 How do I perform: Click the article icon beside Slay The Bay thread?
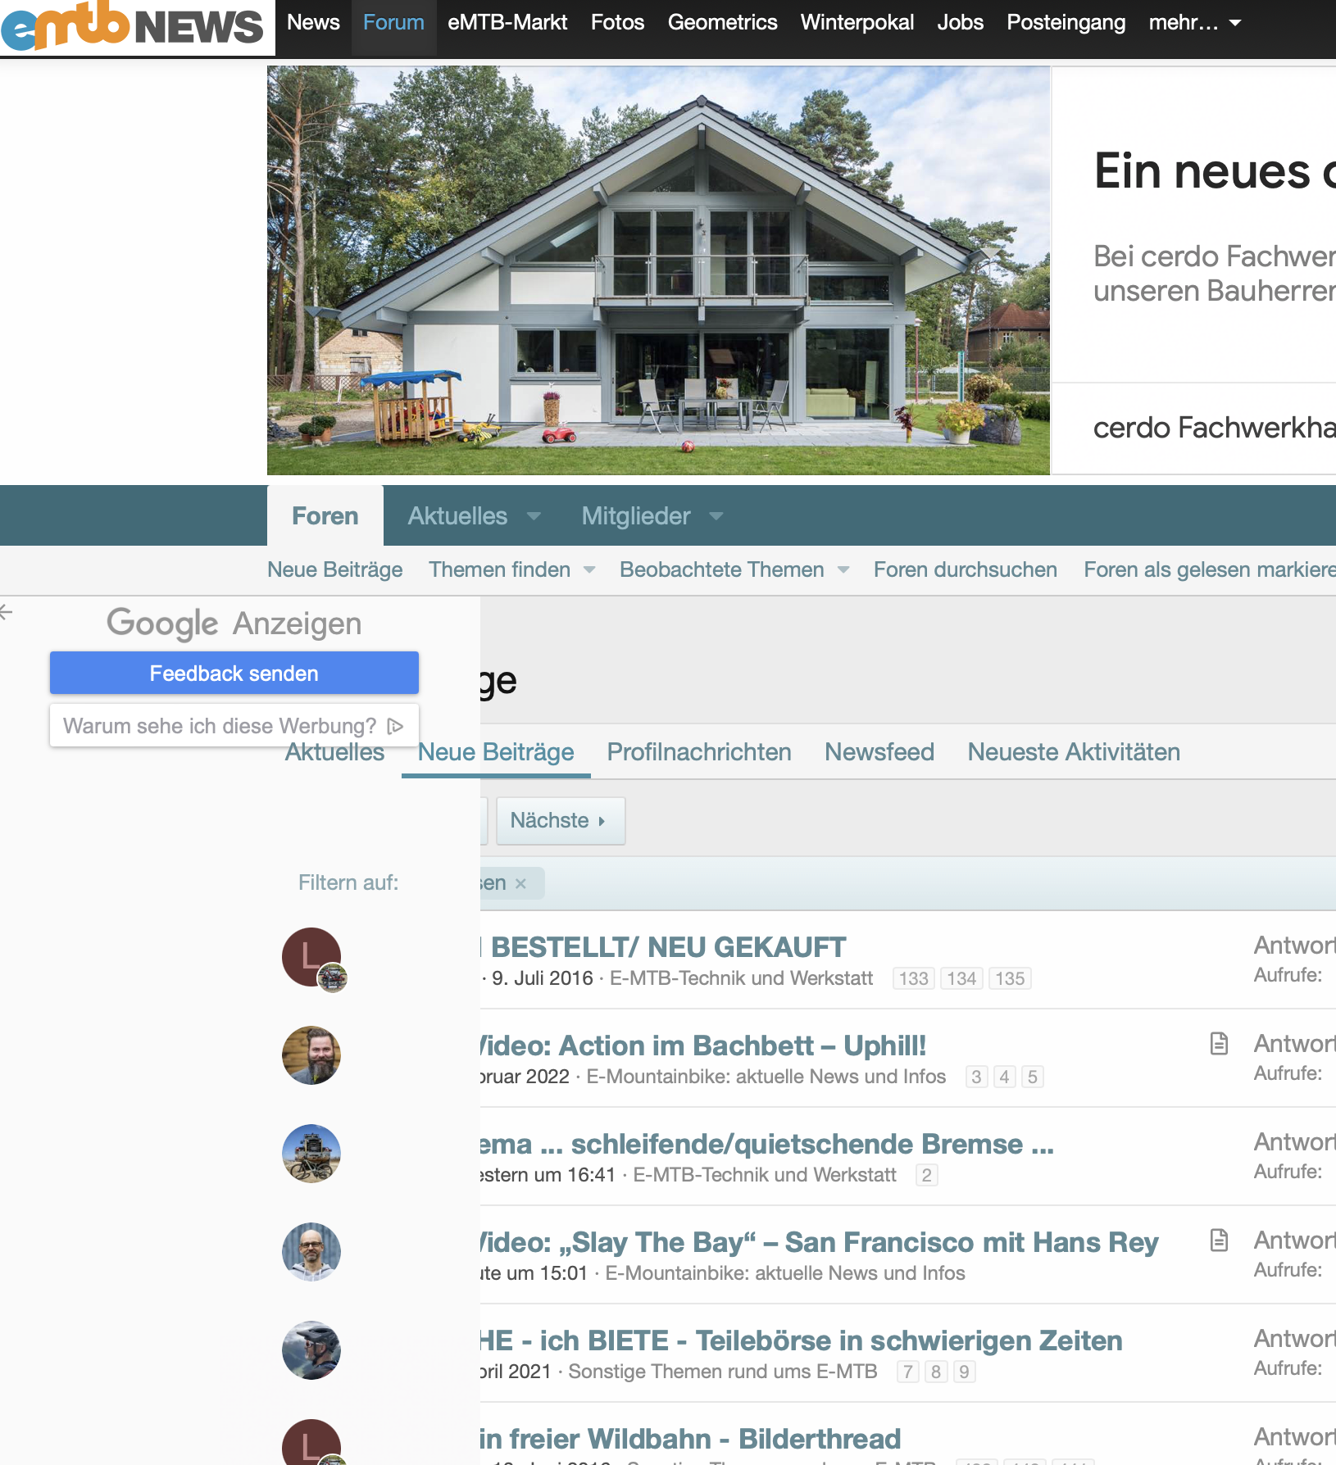pyautogui.click(x=1219, y=1240)
